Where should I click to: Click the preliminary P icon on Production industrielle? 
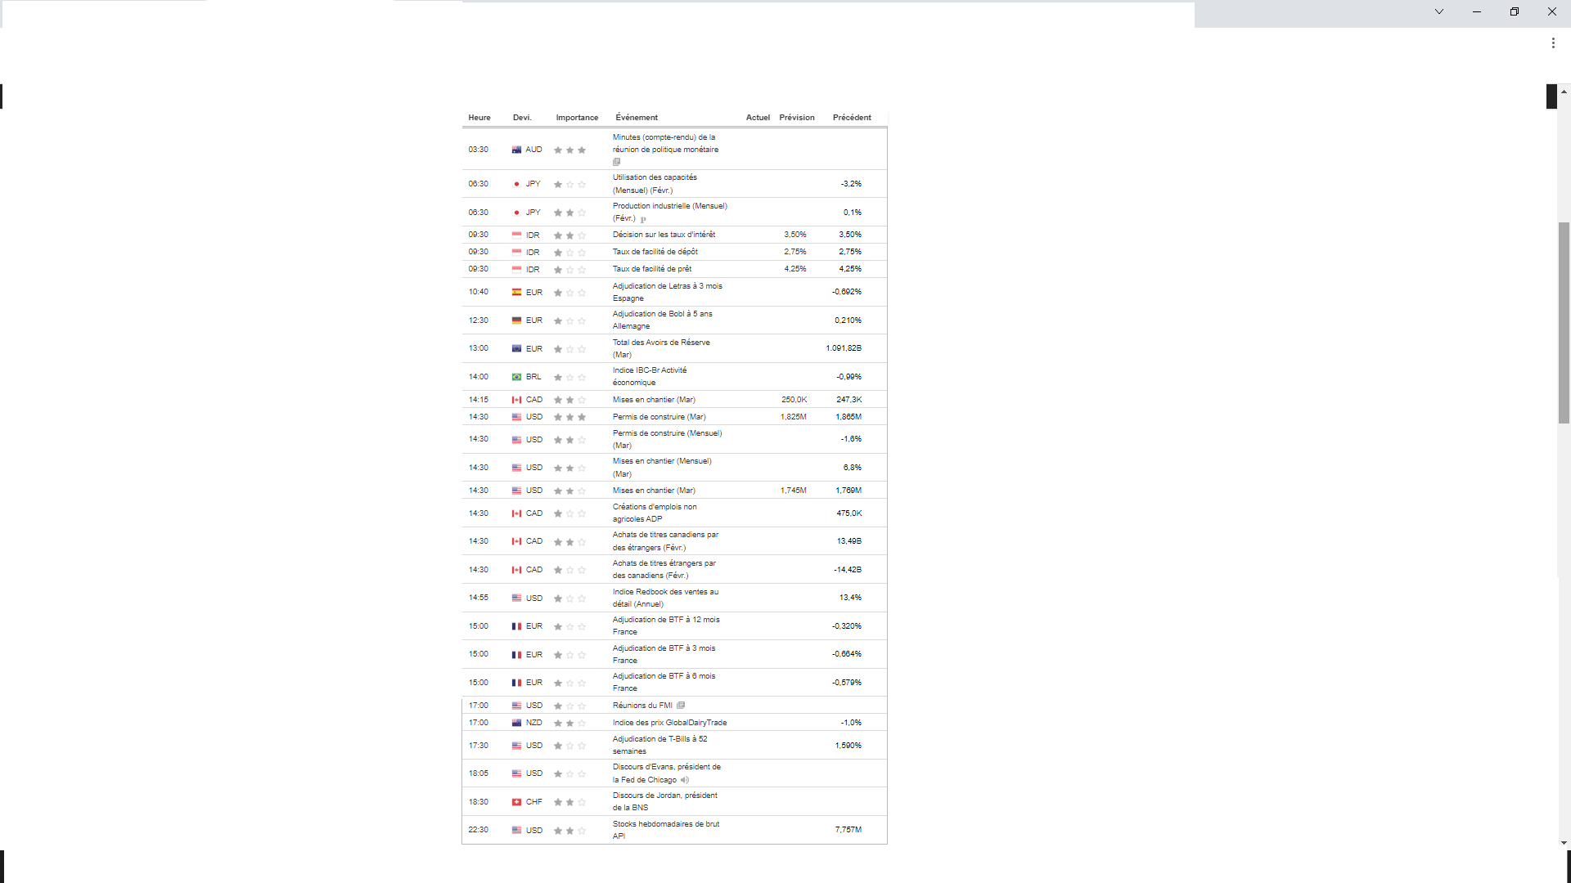[643, 219]
